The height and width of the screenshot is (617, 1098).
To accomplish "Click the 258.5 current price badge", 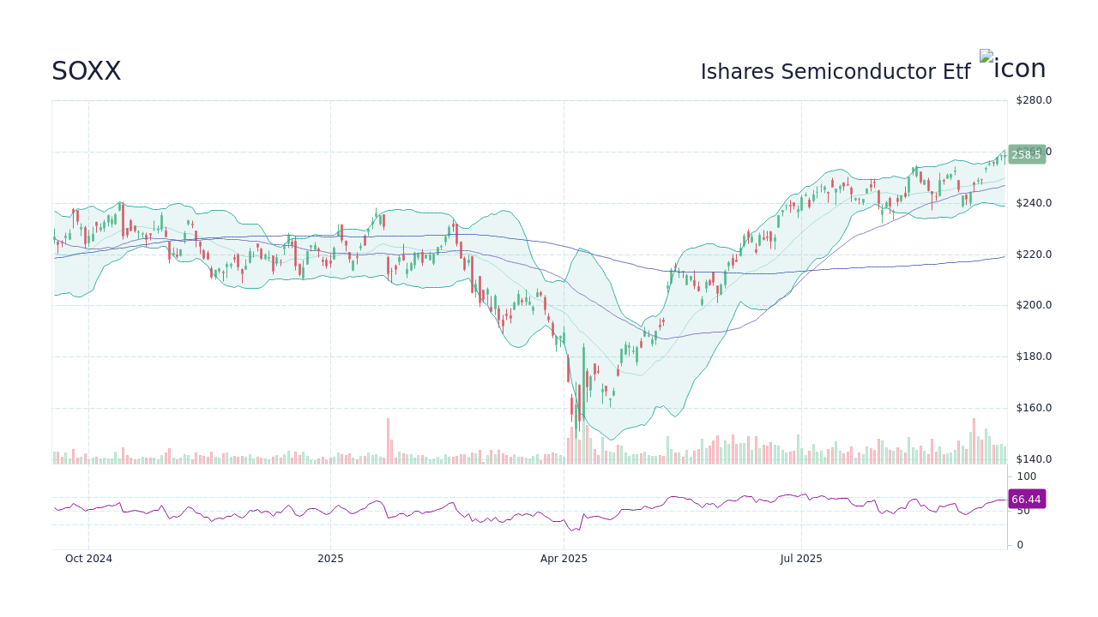I will point(1026,155).
